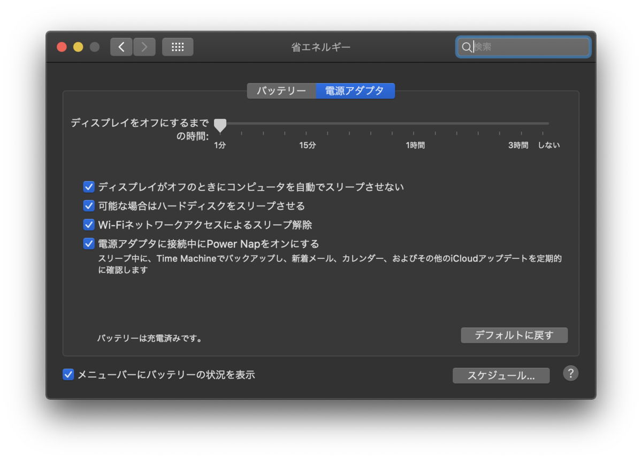Image resolution: width=642 pixels, height=460 pixels.
Task: Click the yellow minimize traffic light
Action: (78, 47)
